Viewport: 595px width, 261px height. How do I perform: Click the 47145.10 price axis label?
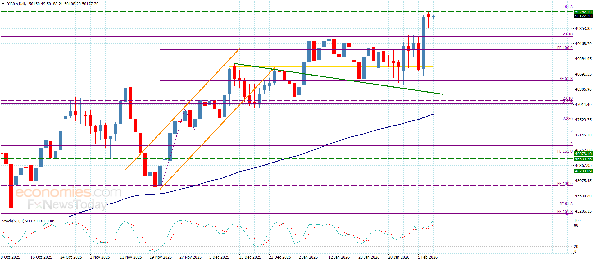583,135
